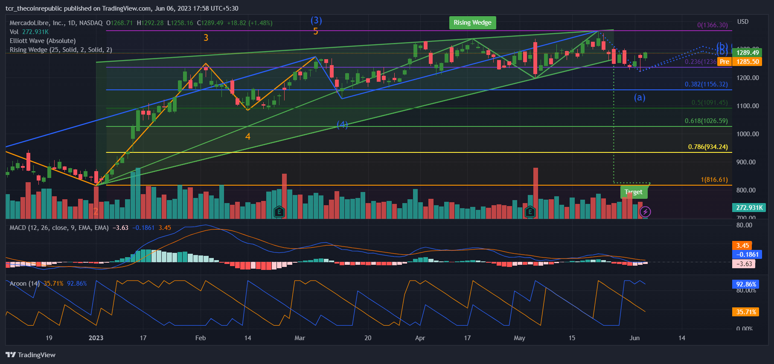Click the 'USD' currency label on price axis
The width and height of the screenshot is (774, 364).
tap(743, 22)
